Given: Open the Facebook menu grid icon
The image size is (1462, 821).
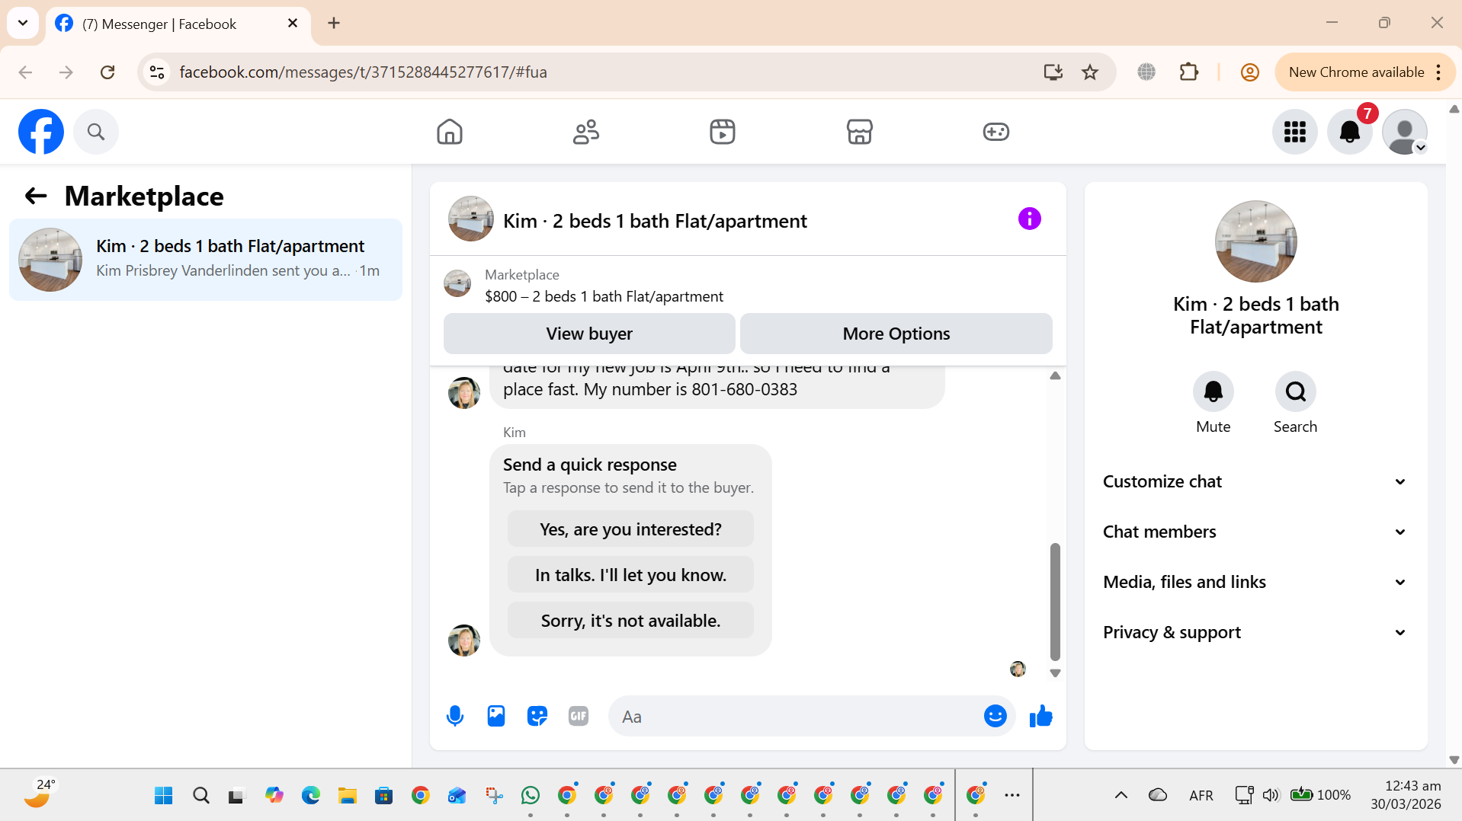Looking at the screenshot, I should 1295,132.
